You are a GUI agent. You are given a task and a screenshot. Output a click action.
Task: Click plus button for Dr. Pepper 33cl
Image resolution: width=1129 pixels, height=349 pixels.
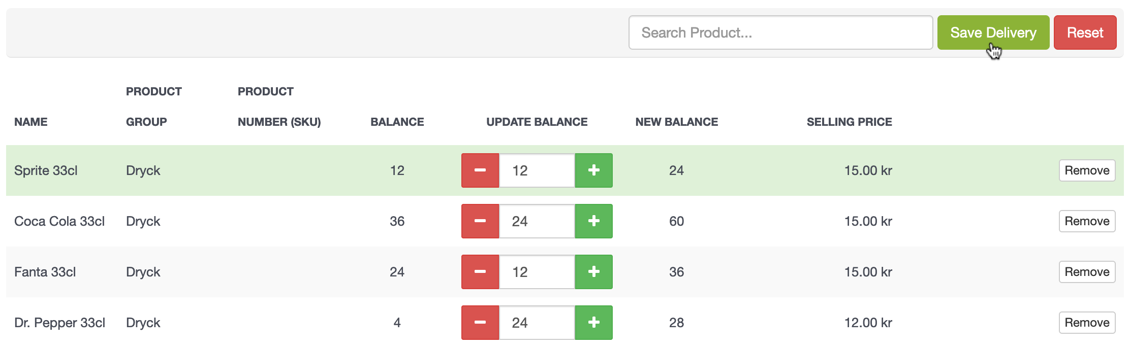point(594,323)
